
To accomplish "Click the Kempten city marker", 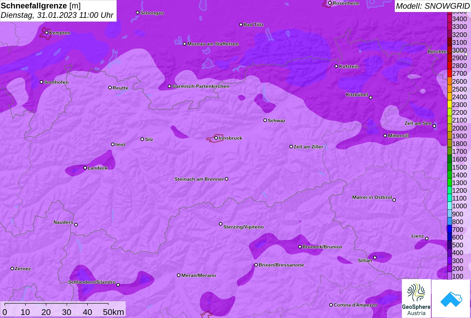I will click(x=47, y=33).
